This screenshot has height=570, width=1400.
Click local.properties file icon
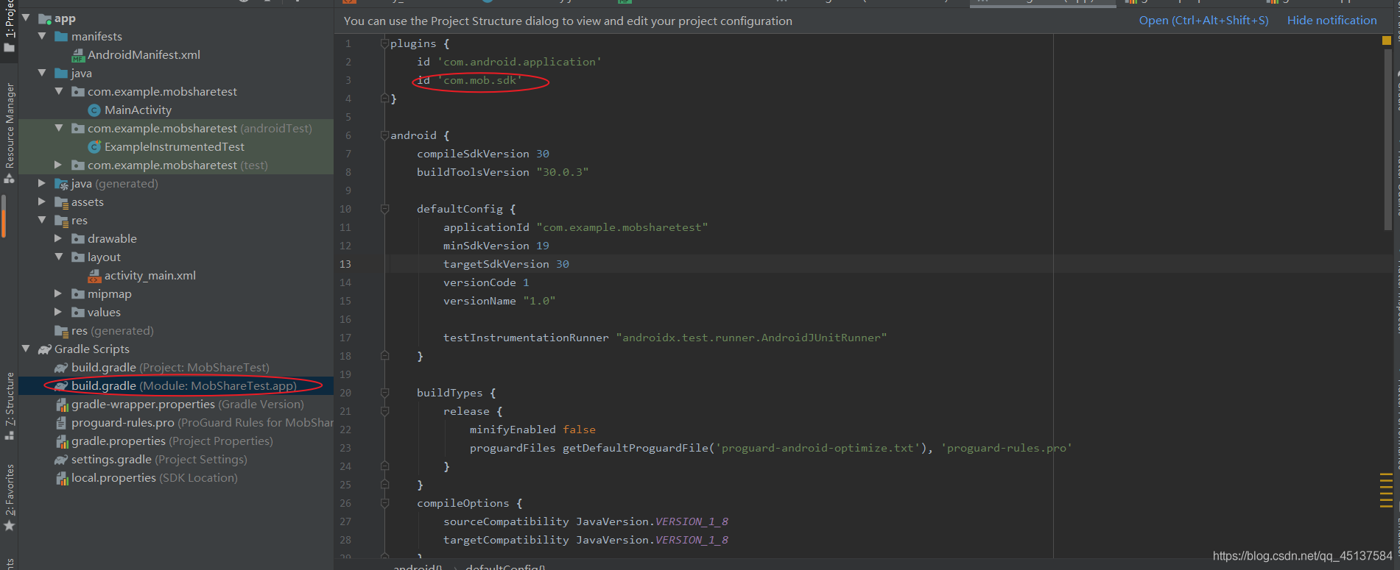click(x=62, y=478)
